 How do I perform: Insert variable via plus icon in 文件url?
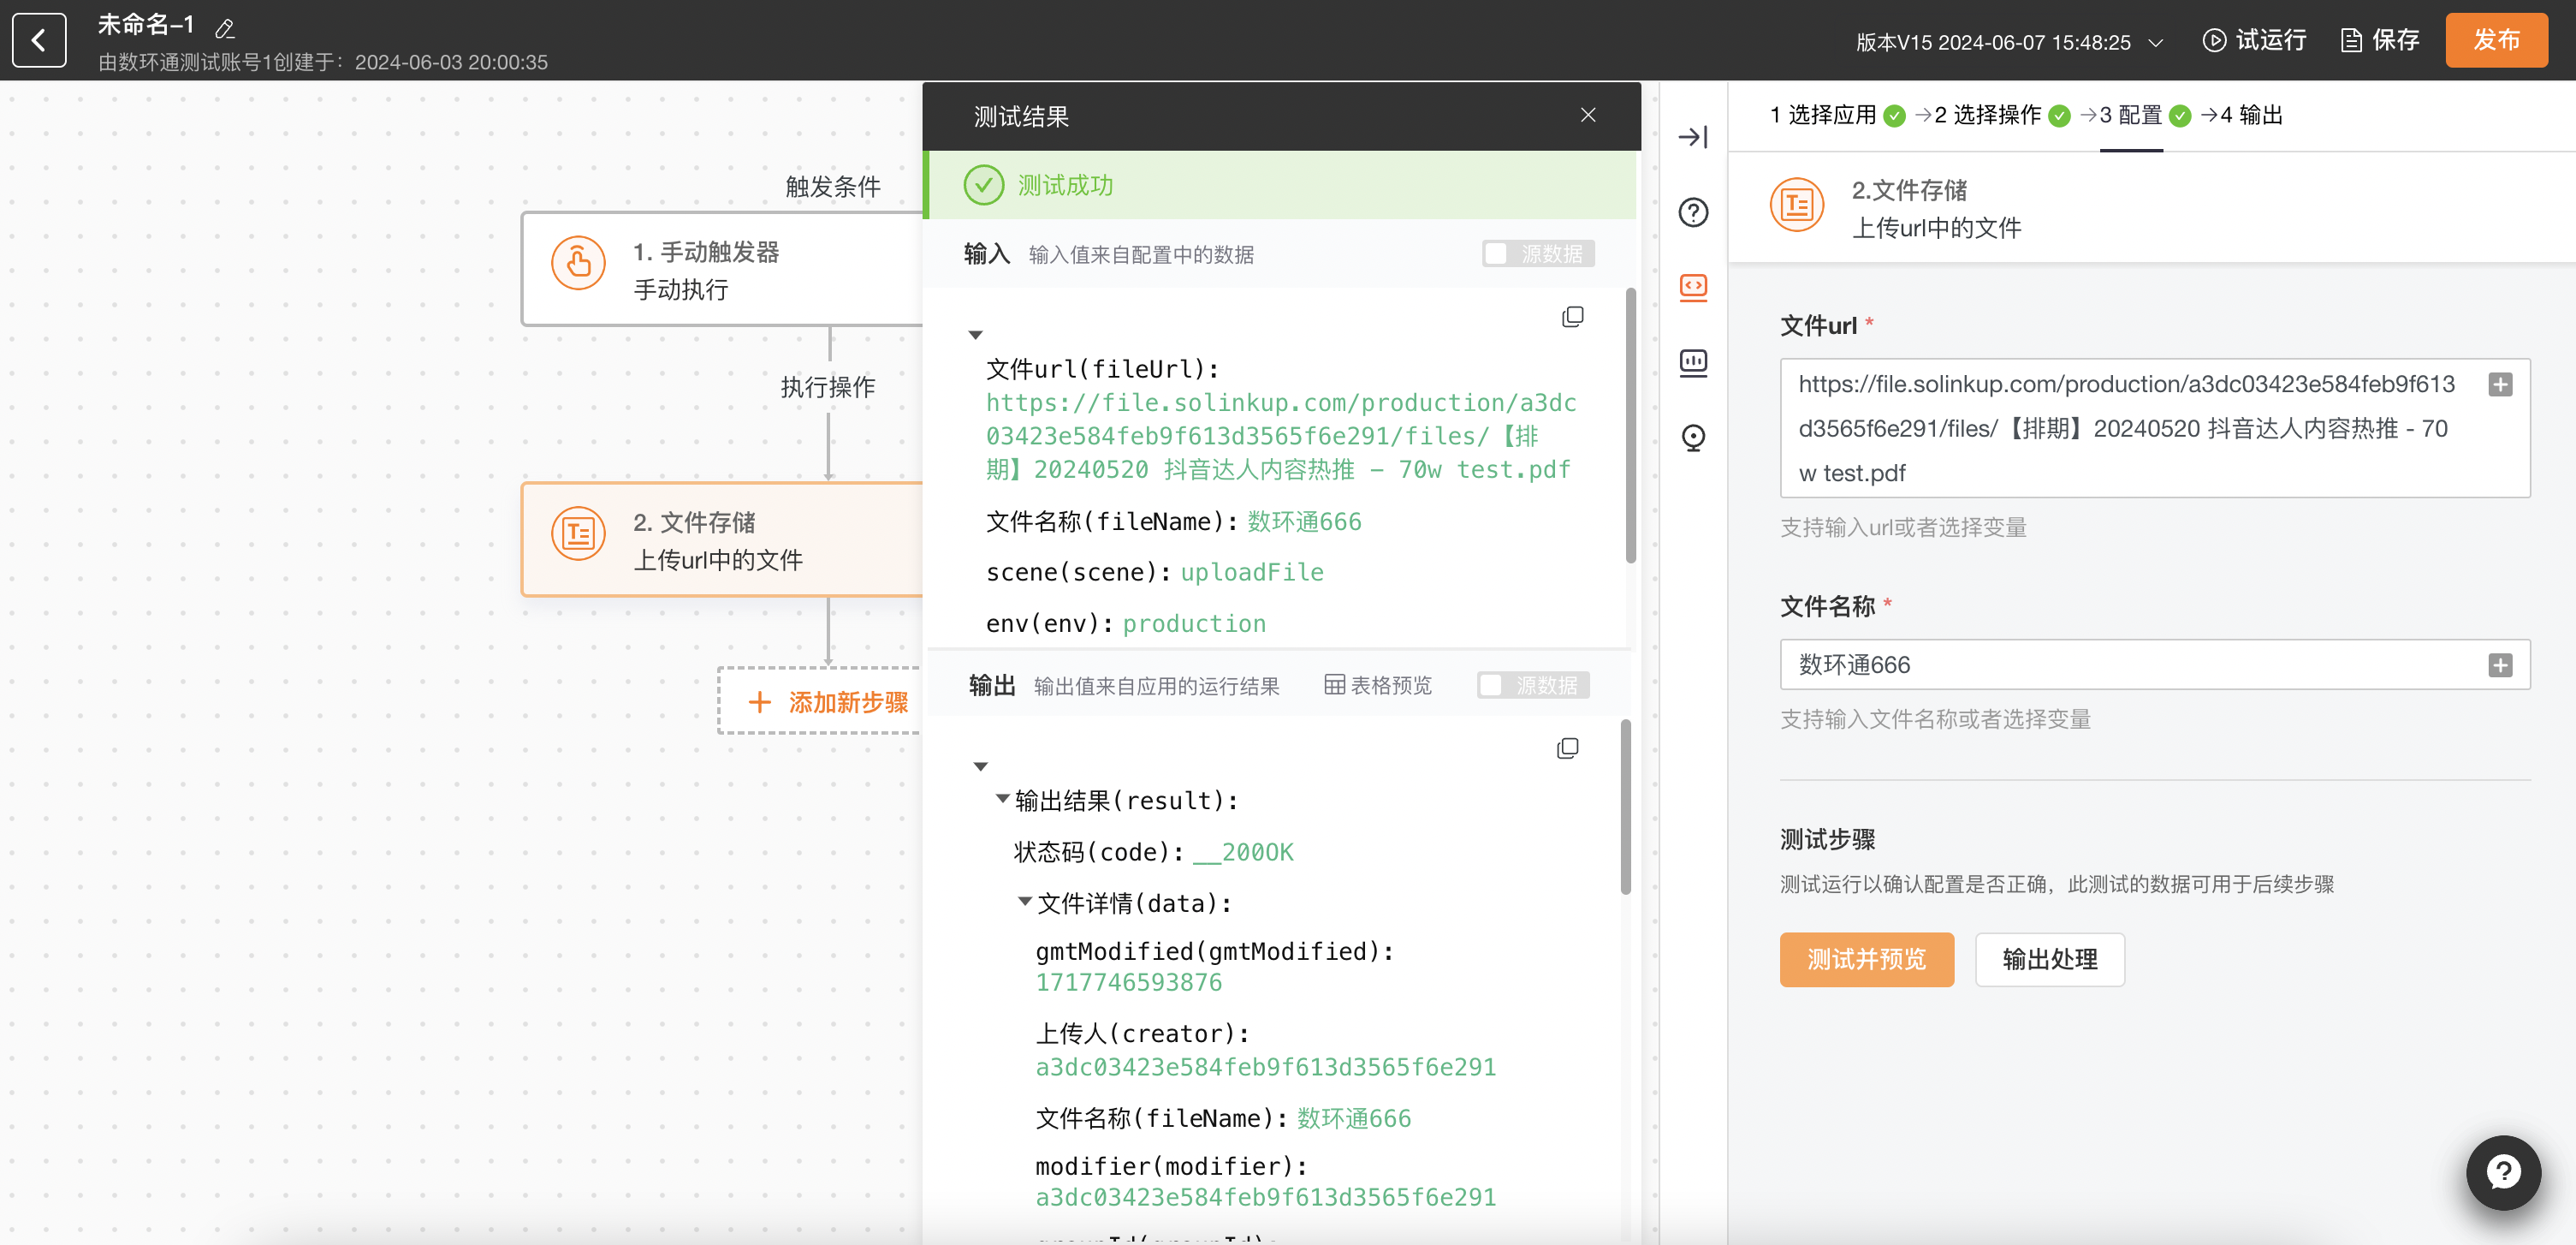[2500, 384]
